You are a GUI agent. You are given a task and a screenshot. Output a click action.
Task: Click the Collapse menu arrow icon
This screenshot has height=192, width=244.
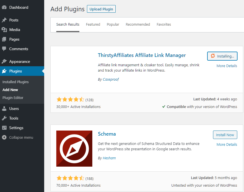tap(4, 137)
